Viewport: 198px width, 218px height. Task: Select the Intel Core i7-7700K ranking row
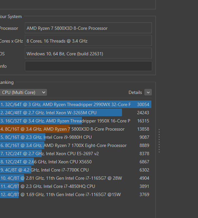pyautogui.click(x=76, y=170)
